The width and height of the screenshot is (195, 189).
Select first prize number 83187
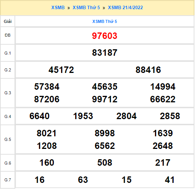coord(105,53)
